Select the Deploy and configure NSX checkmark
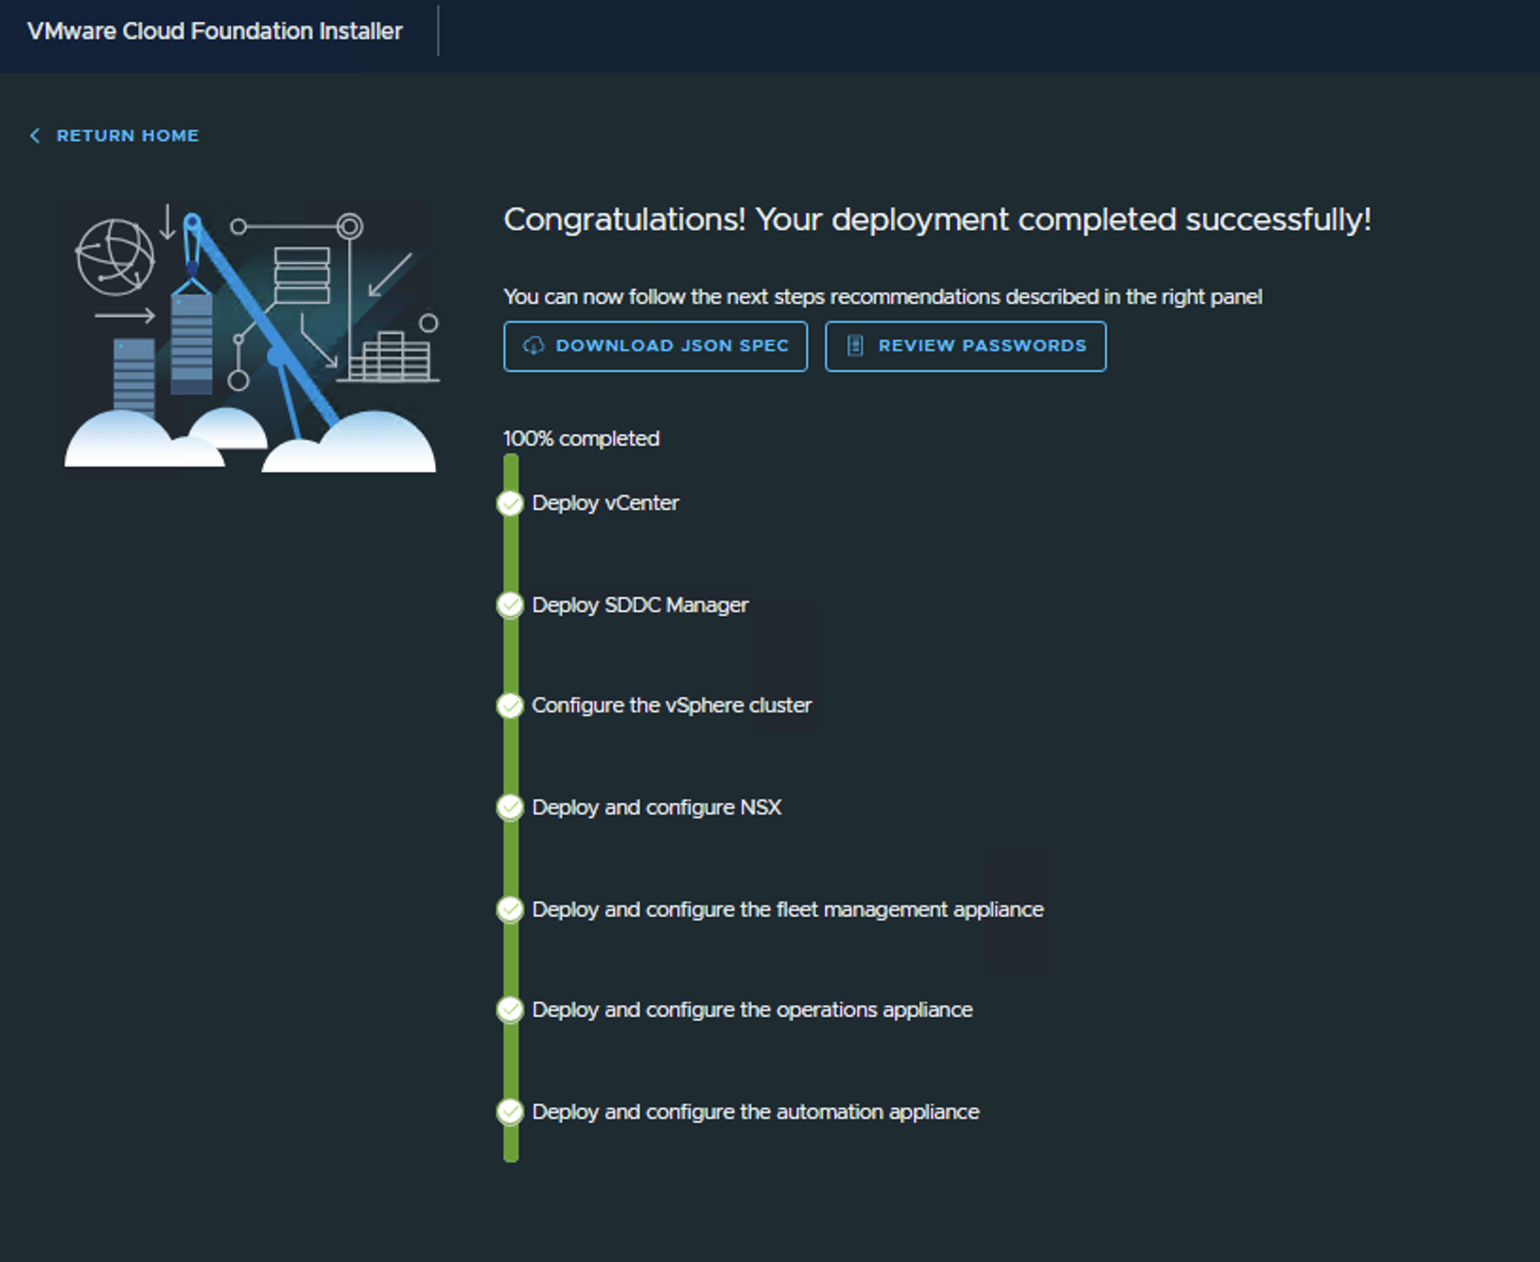The height and width of the screenshot is (1262, 1540). 510,808
